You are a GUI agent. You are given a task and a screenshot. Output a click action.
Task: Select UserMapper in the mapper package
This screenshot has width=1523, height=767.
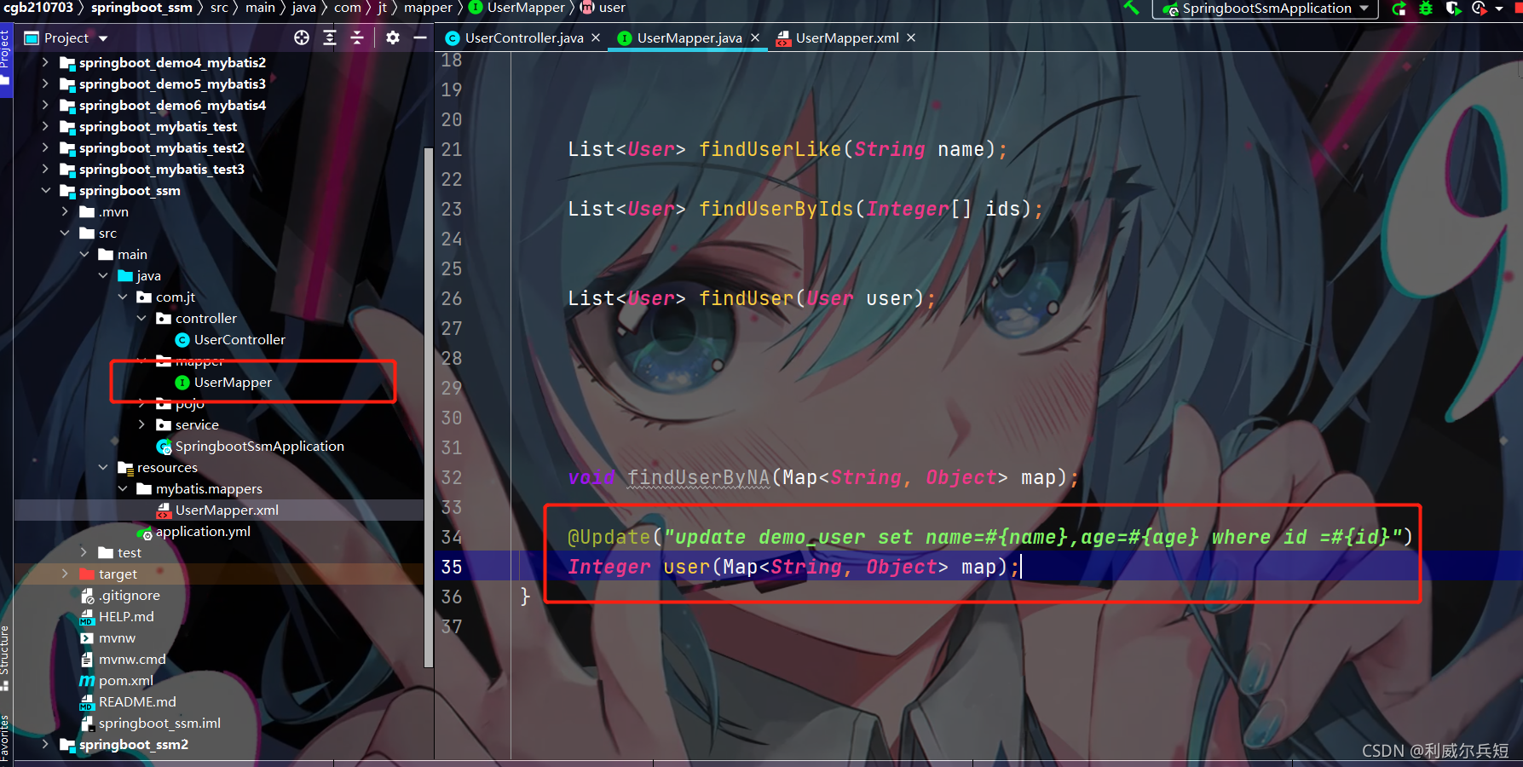[x=232, y=382]
